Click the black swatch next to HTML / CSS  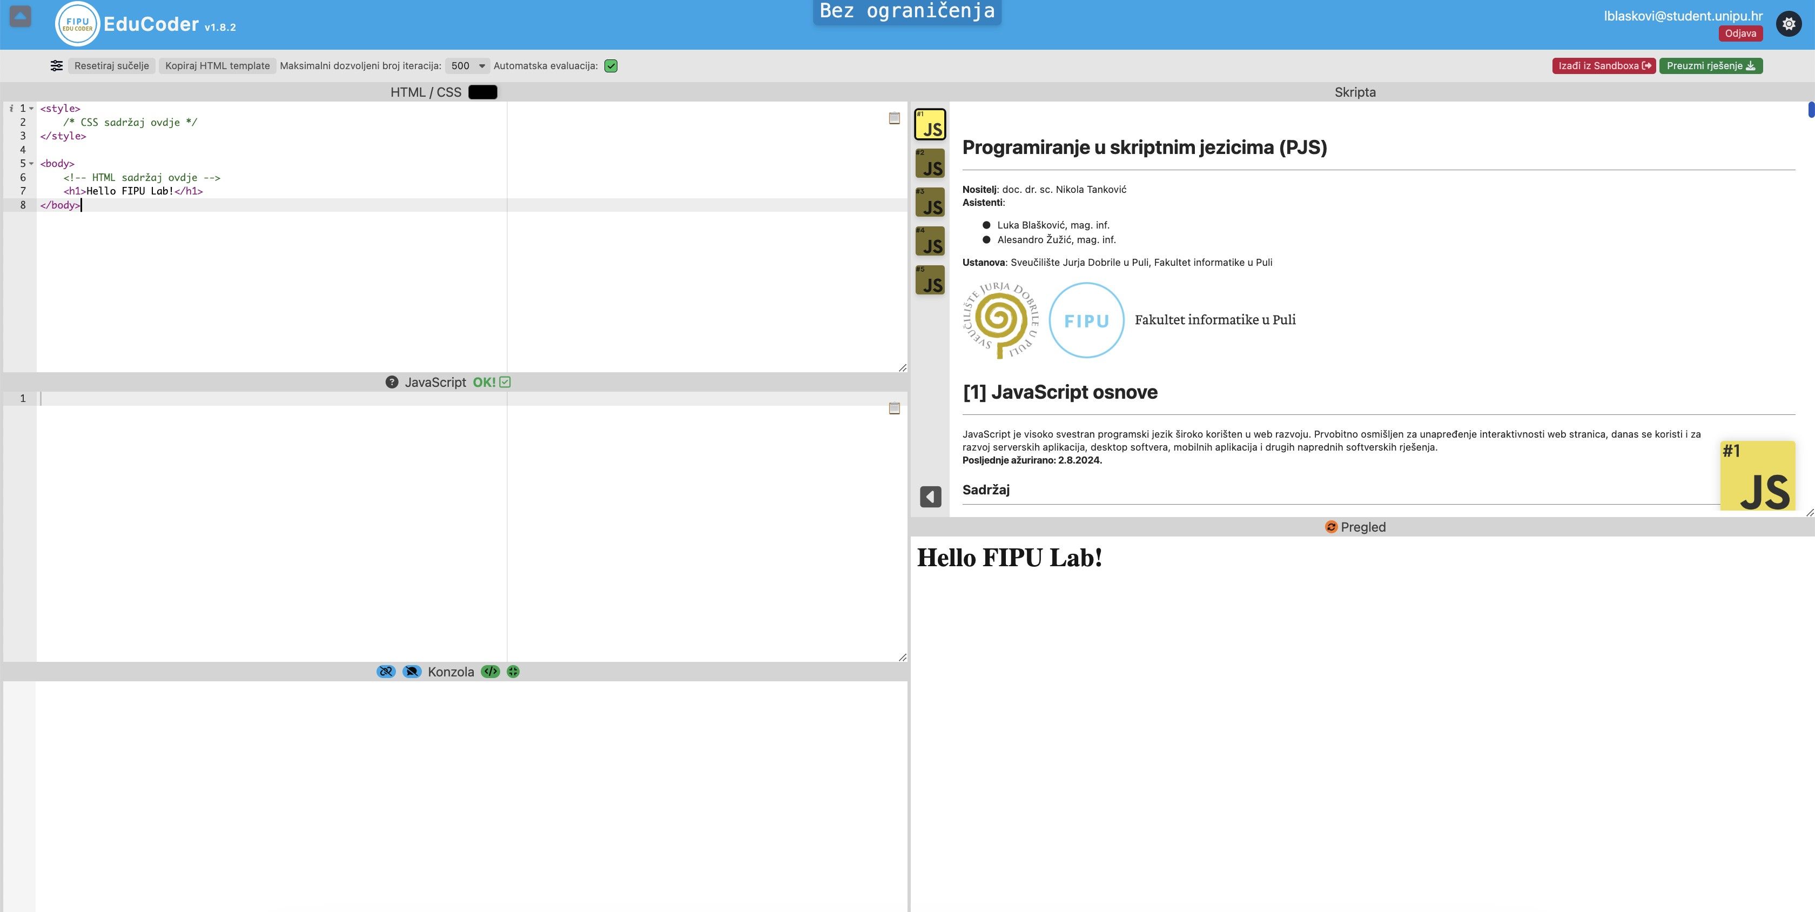482,92
